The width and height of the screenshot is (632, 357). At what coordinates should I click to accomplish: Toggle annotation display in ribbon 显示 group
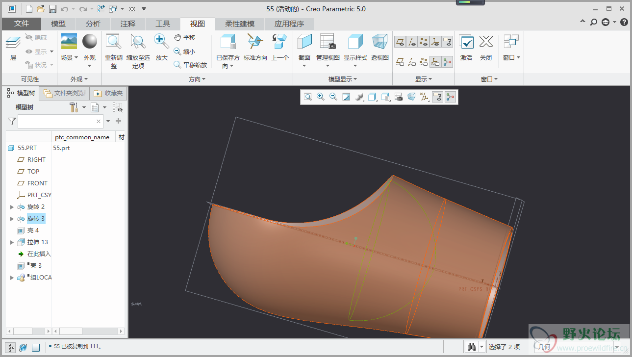tap(447, 42)
